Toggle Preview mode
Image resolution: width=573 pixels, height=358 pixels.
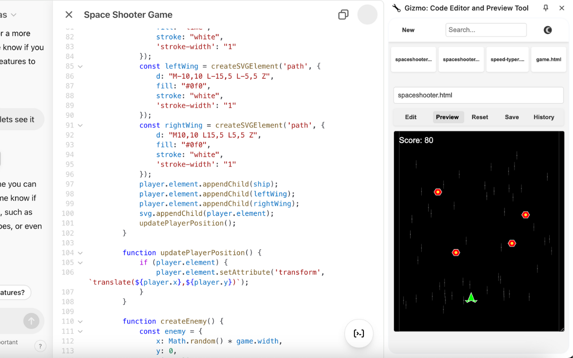click(x=448, y=117)
